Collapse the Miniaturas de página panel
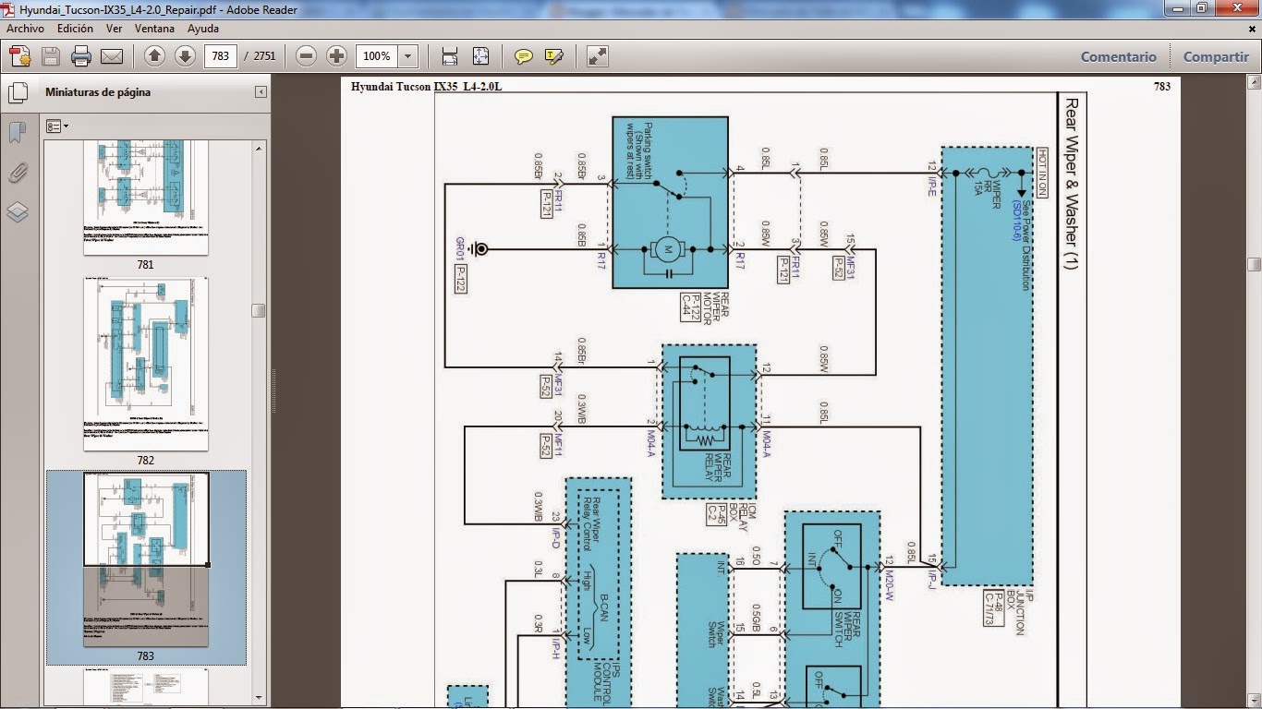Screen dimensions: 1262x709 coord(261,92)
